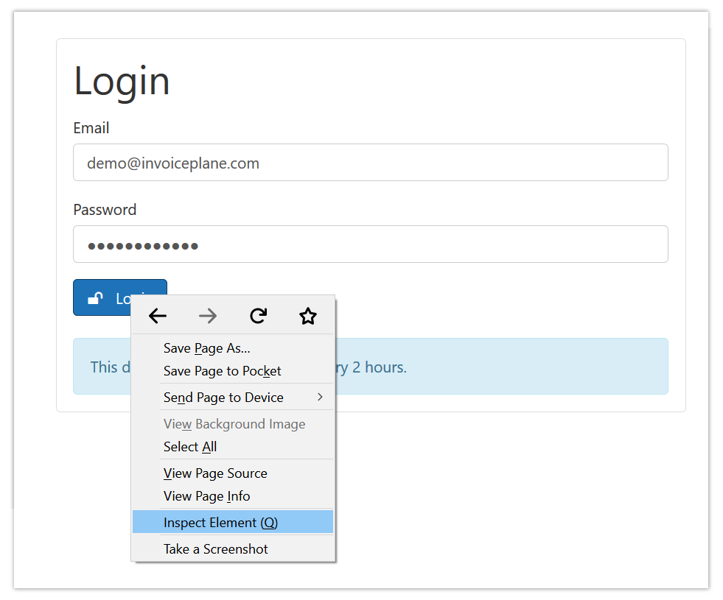Focus the Email input field

click(x=371, y=163)
